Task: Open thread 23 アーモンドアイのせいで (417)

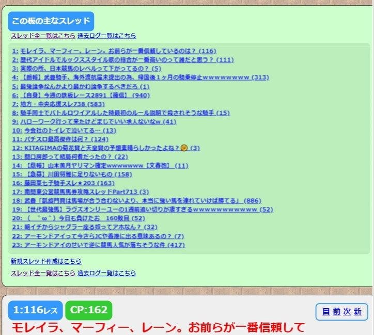Action: [98, 245]
